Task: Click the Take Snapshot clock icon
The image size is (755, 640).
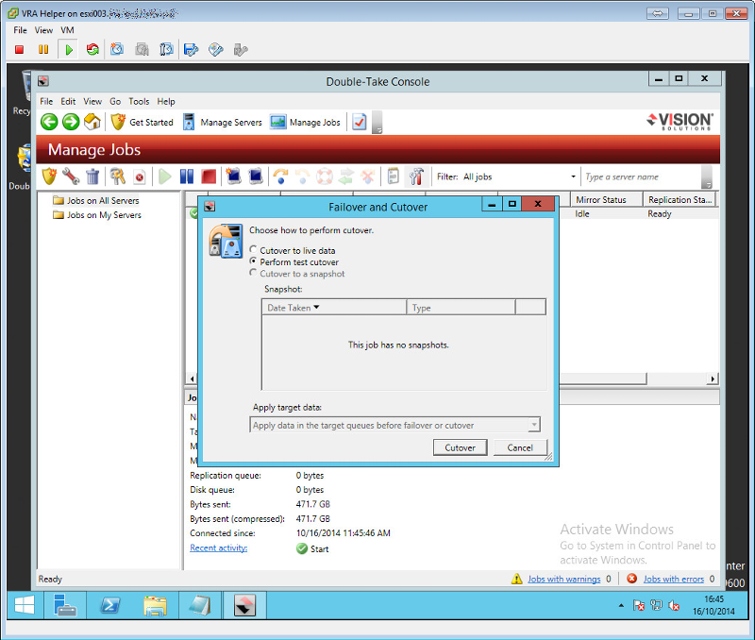Action: click(x=117, y=50)
